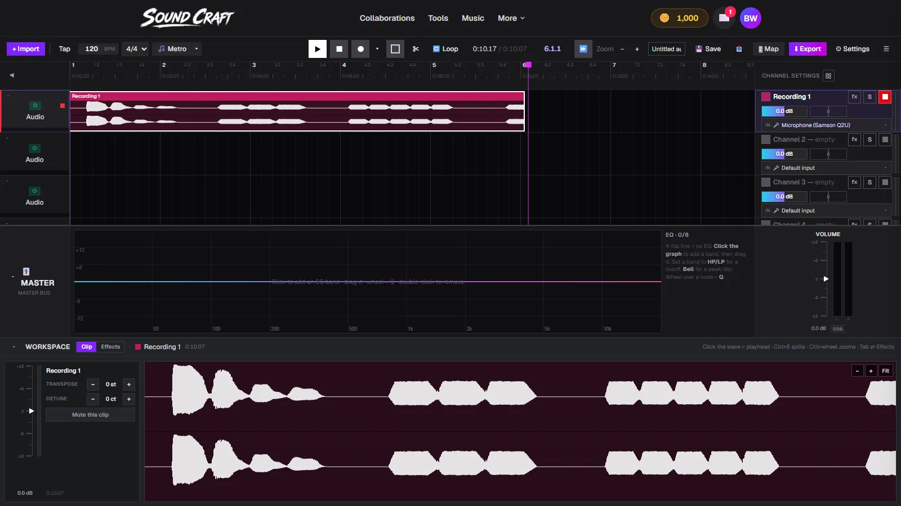Select the scissors split tool
Screen dimensions: 901x506
[416, 49]
